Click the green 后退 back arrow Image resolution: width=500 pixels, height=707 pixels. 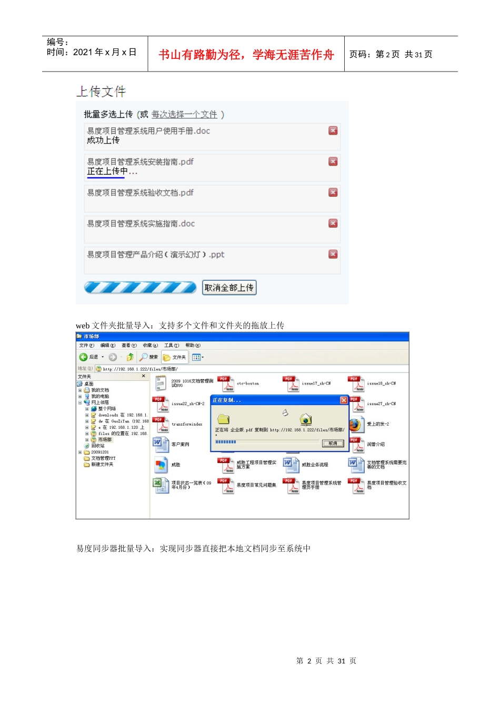pyautogui.click(x=83, y=357)
